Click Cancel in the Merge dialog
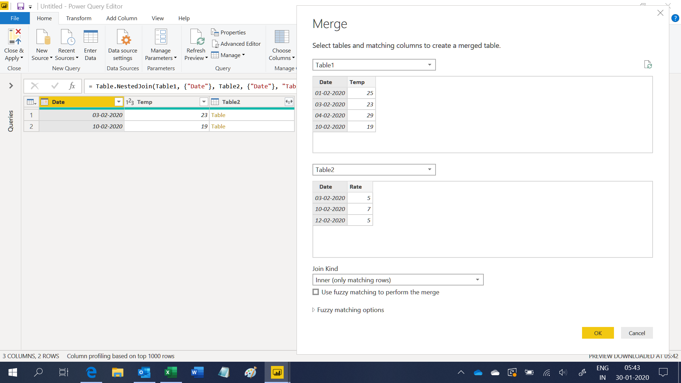Screen dimensions: 681x383 tap(637, 333)
